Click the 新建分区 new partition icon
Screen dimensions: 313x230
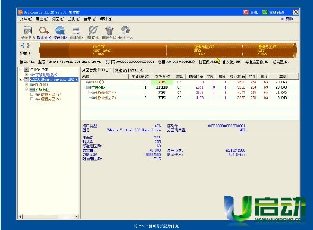point(77,33)
